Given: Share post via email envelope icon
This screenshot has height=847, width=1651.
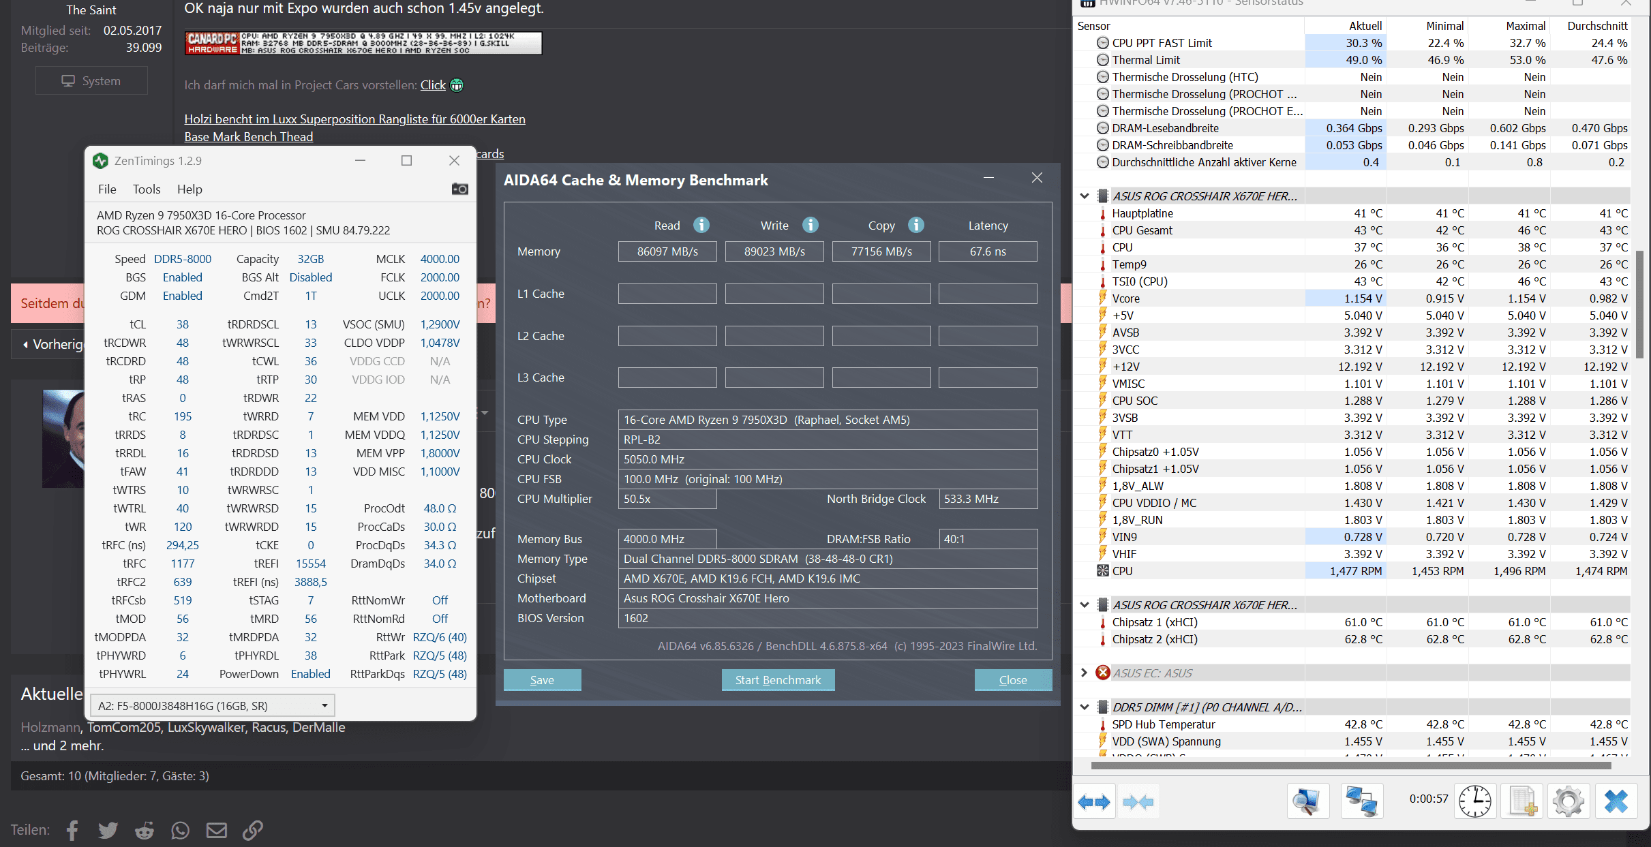Looking at the screenshot, I should [x=217, y=830].
